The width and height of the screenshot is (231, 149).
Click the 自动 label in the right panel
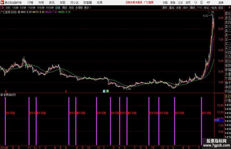(228, 96)
